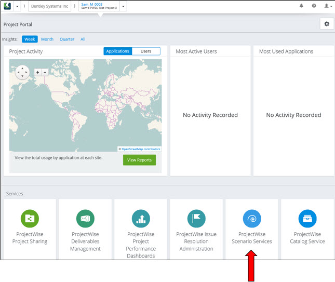The image size is (335, 282).
Task: Click the Most Used Applications heading
Action: (286, 51)
